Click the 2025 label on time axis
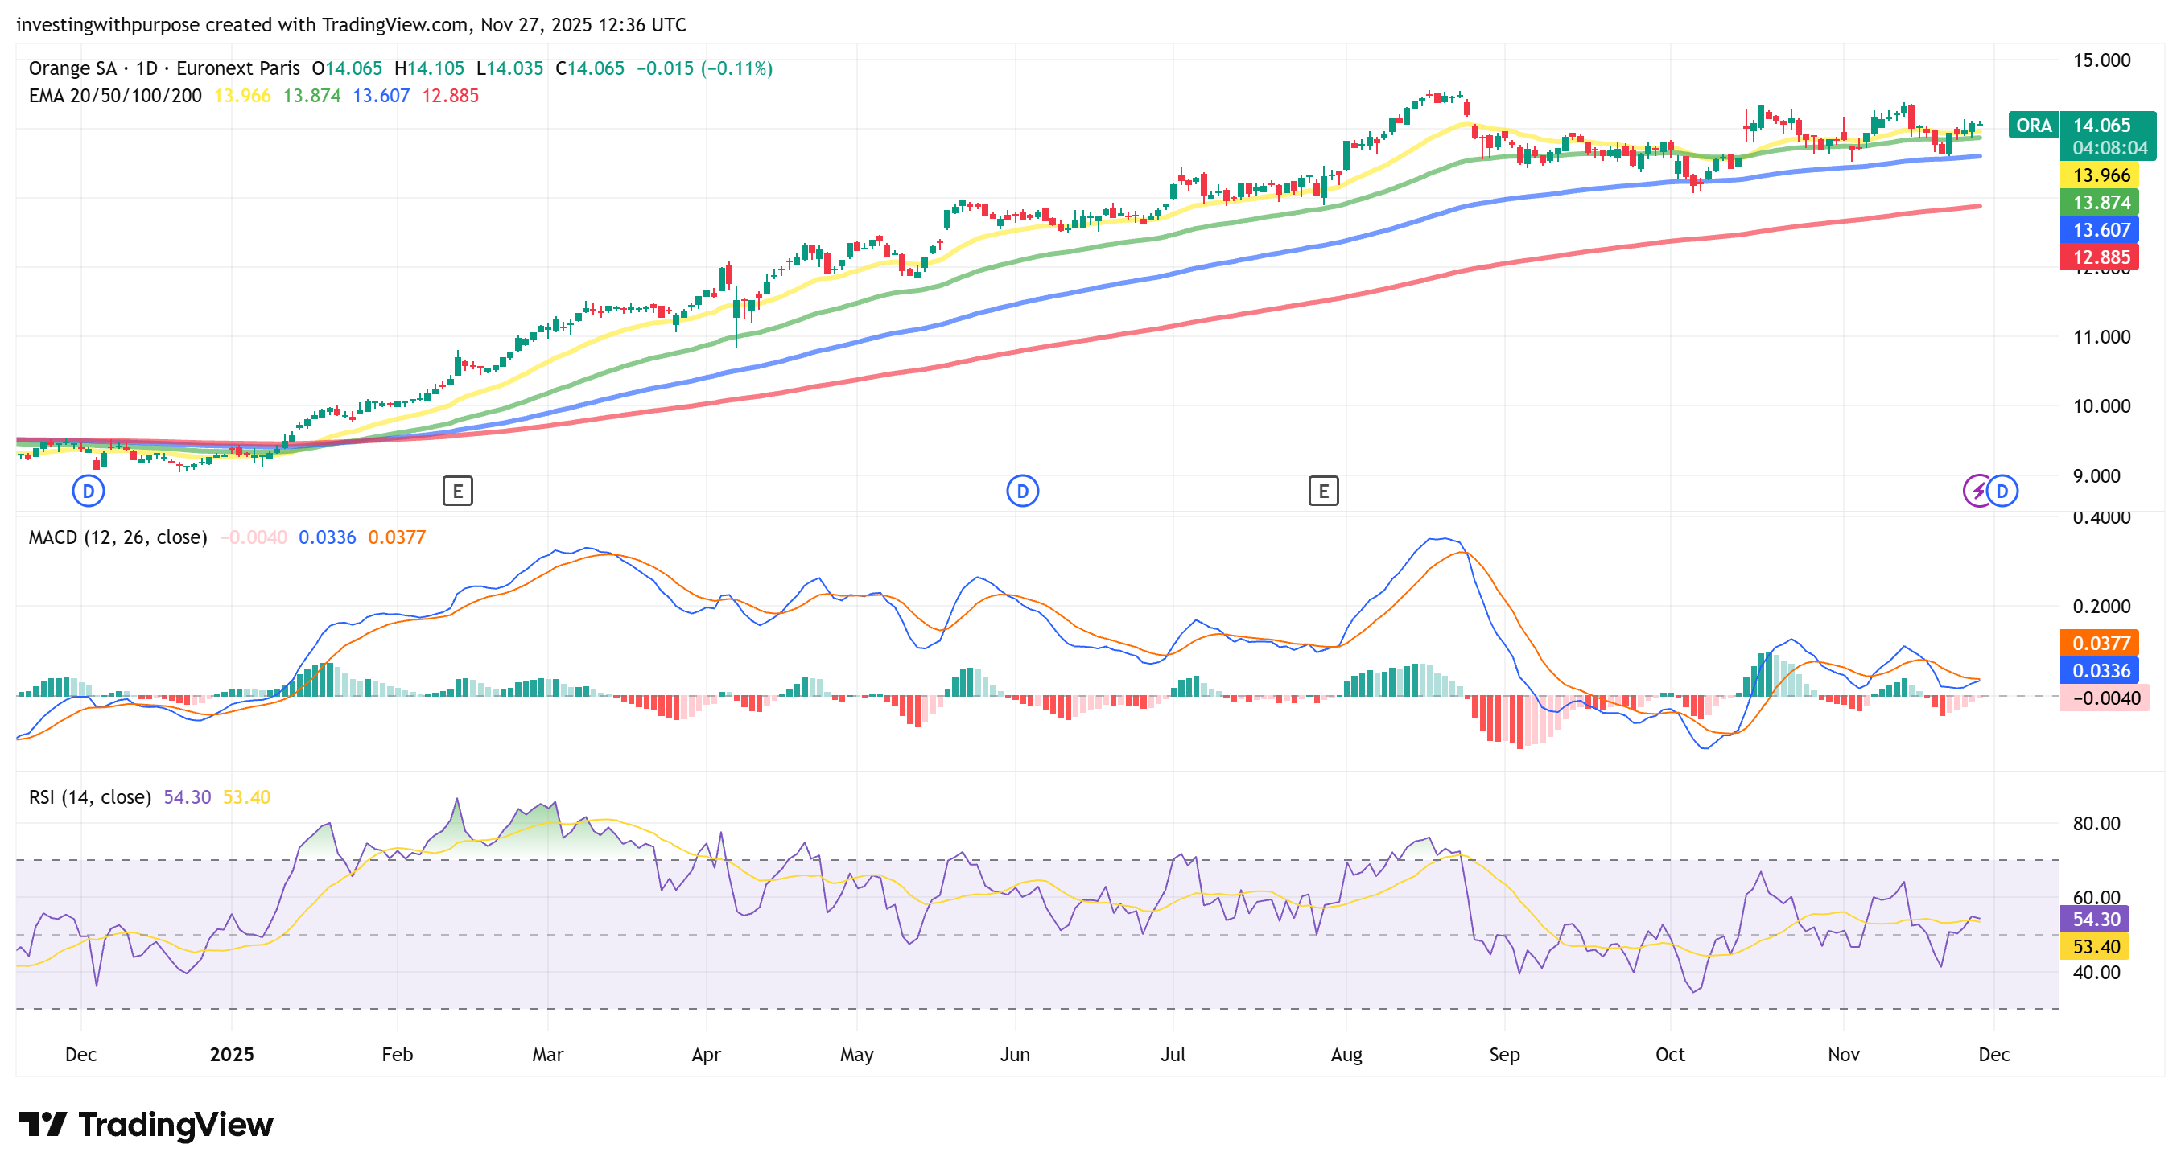The image size is (2181, 1173). (231, 1055)
